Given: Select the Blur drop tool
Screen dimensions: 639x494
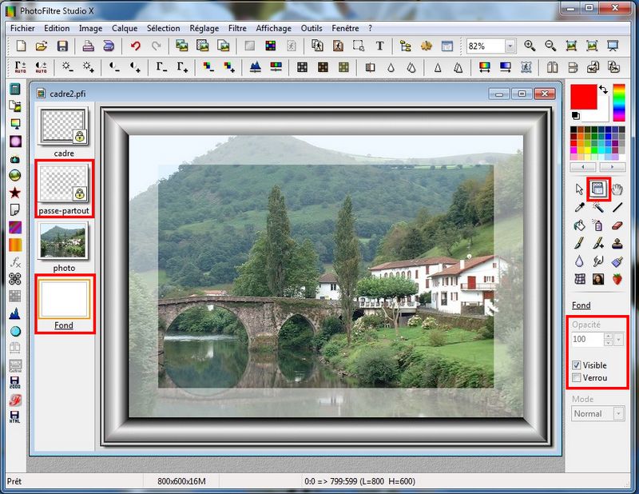Looking at the screenshot, I should [x=579, y=261].
